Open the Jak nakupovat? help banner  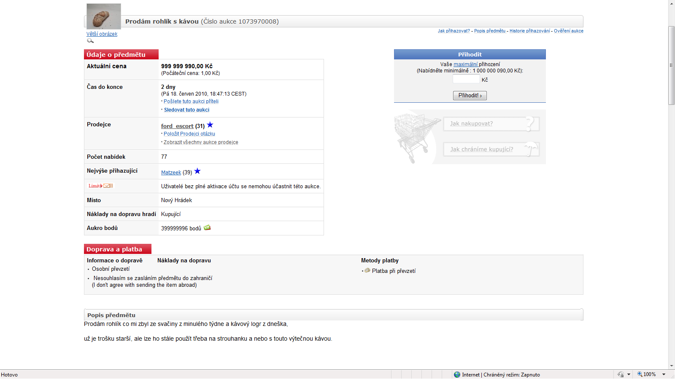coord(491,124)
